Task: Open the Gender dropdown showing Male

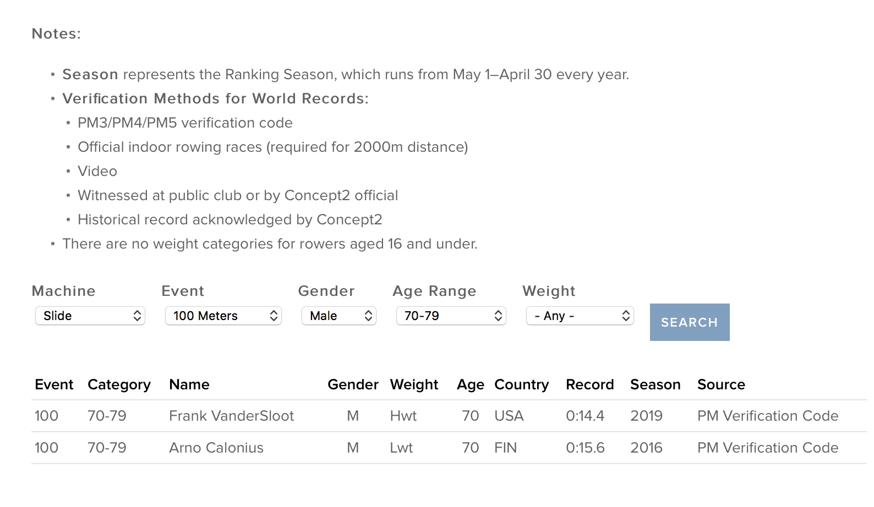Action: click(x=339, y=316)
